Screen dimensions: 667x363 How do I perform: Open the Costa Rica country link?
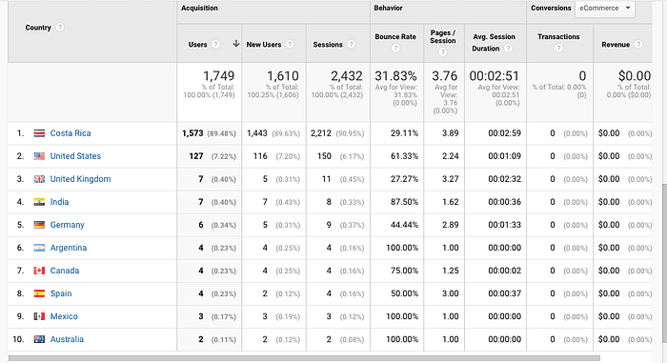tap(71, 133)
